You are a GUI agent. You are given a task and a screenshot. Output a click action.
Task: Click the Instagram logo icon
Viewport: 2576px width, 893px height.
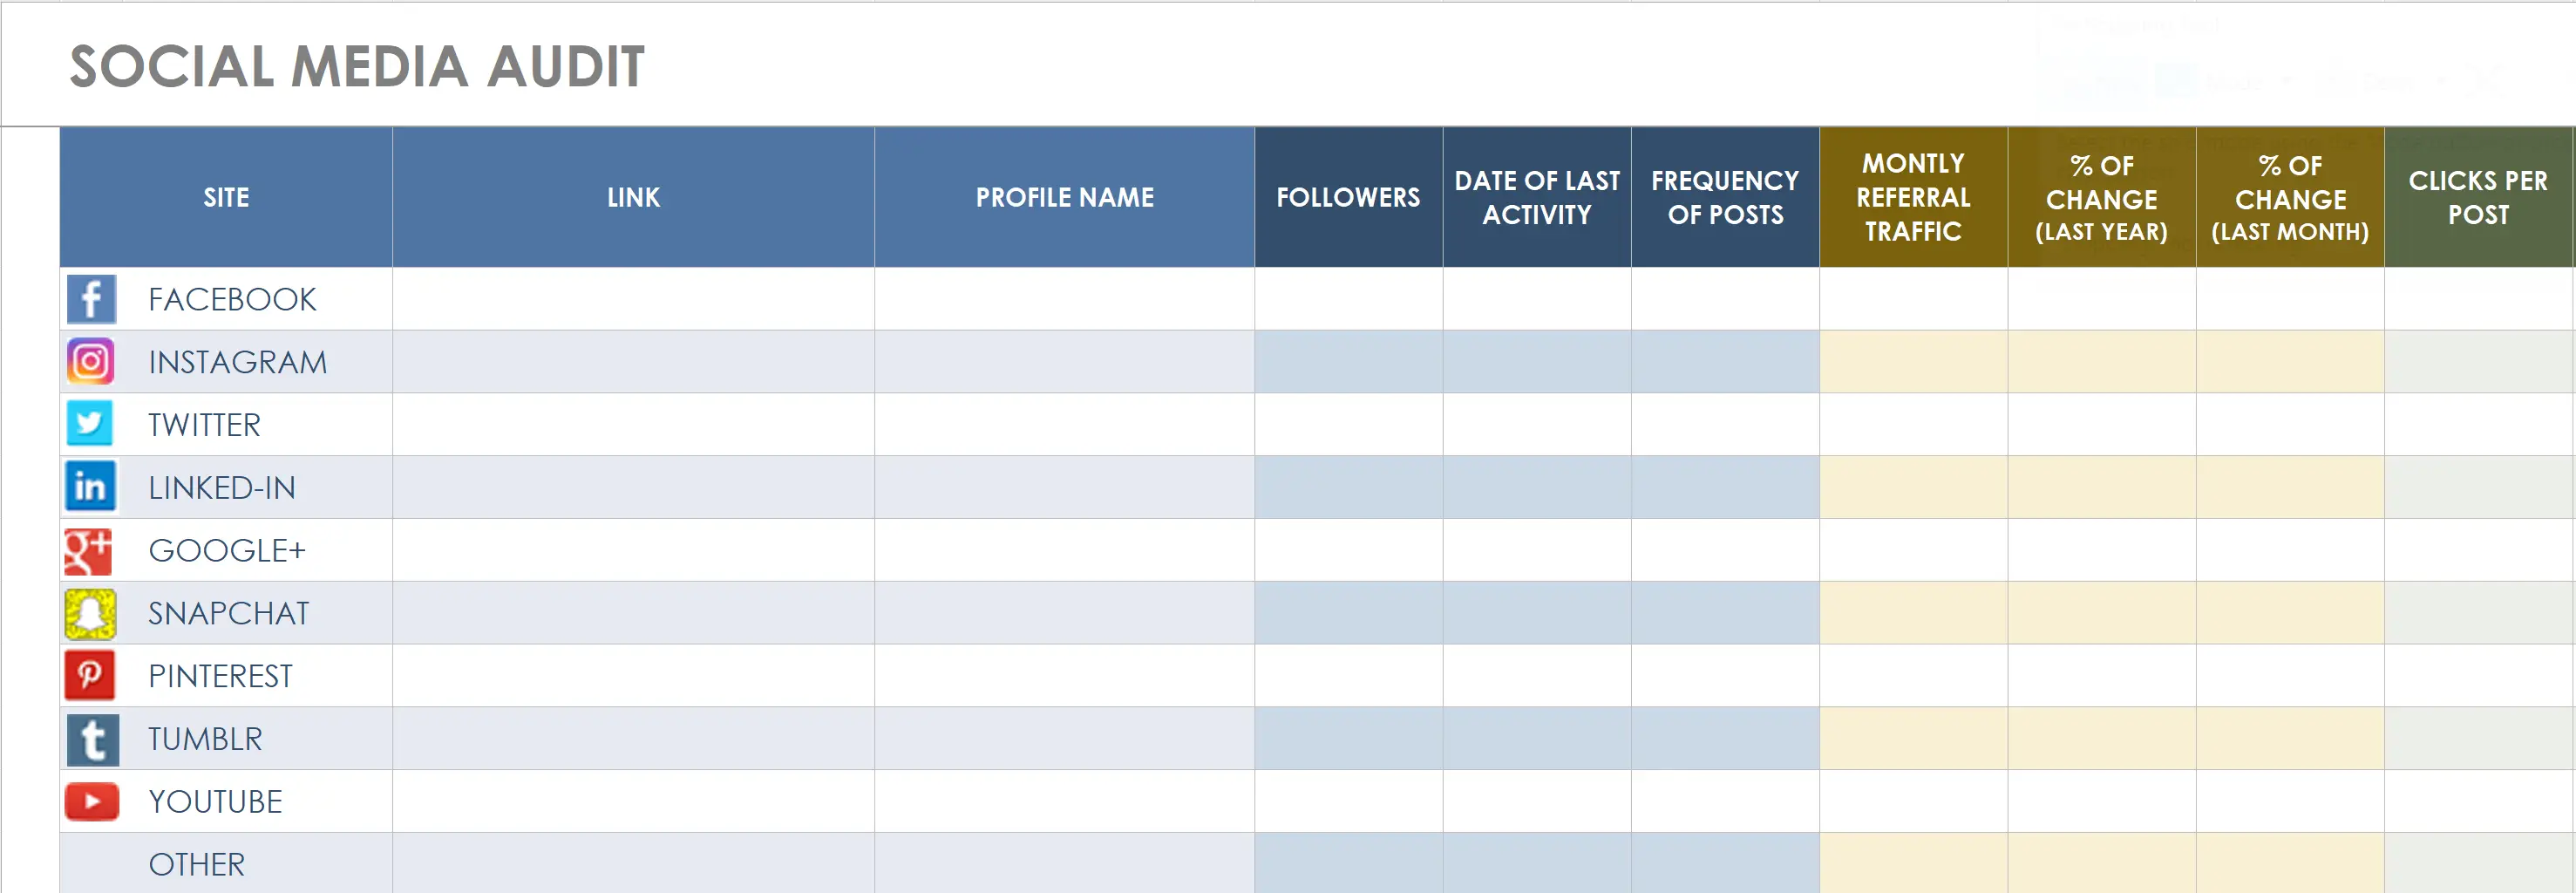[91, 361]
